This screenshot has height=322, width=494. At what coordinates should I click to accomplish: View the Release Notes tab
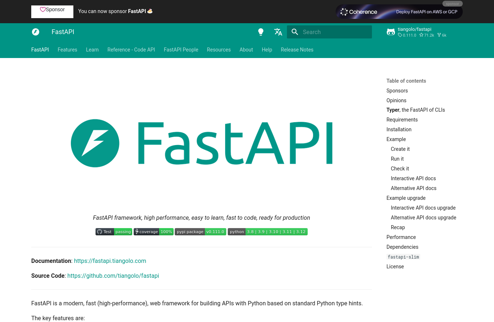297,50
